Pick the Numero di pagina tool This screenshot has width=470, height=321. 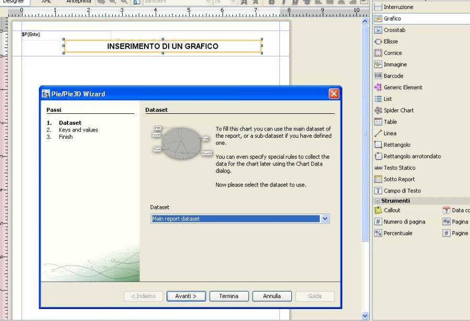(x=404, y=221)
